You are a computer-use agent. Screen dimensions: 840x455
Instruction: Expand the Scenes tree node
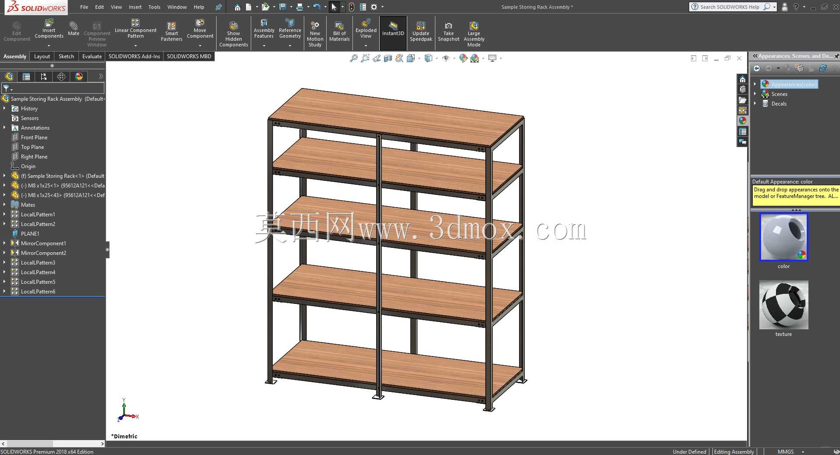[755, 94]
